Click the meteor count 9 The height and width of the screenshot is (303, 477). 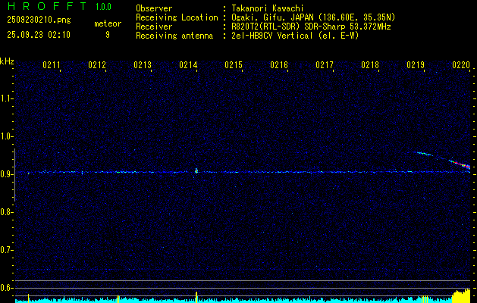[x=108, y=35]
